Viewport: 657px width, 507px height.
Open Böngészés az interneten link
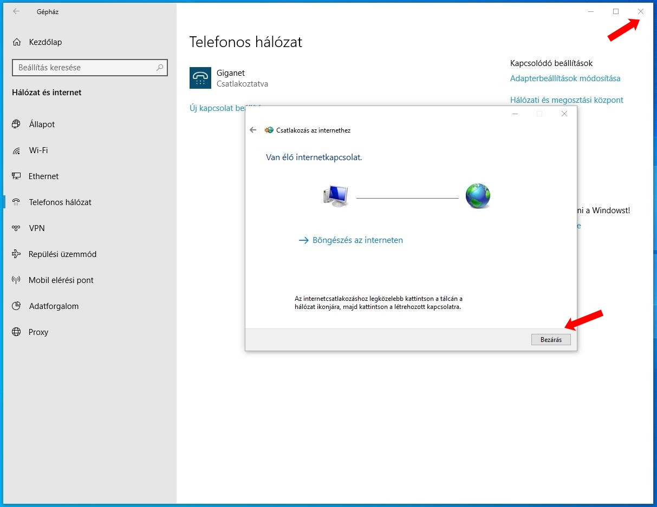(x=357, y=240)
